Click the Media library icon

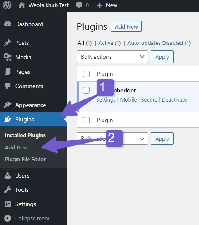(x=8, y=57)
